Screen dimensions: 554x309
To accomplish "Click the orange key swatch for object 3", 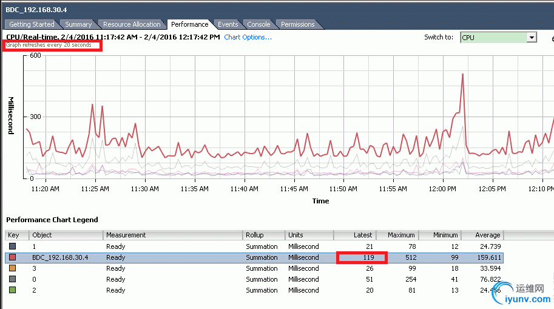I will click(x=12, y=268).
